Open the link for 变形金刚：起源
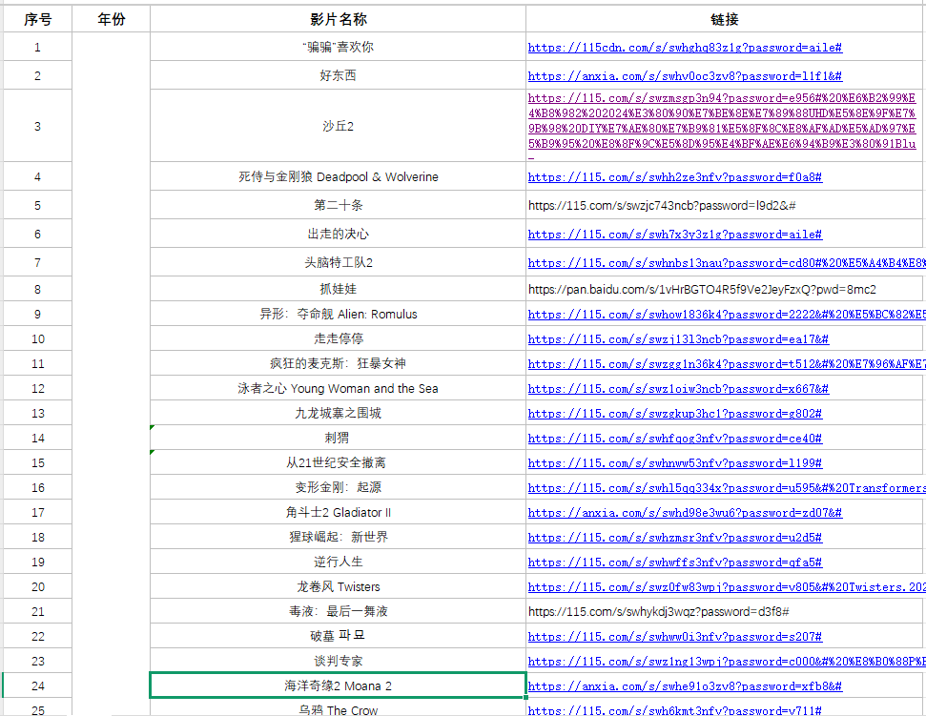The height and width of the screenshot is (716, 926). coord(727,488)
